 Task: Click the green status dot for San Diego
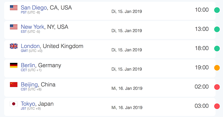(217, 10)
